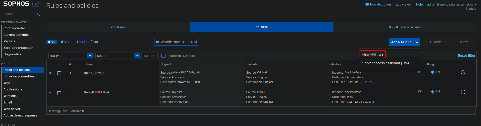Select the No NAT private rule checkbox

point(59,73)
